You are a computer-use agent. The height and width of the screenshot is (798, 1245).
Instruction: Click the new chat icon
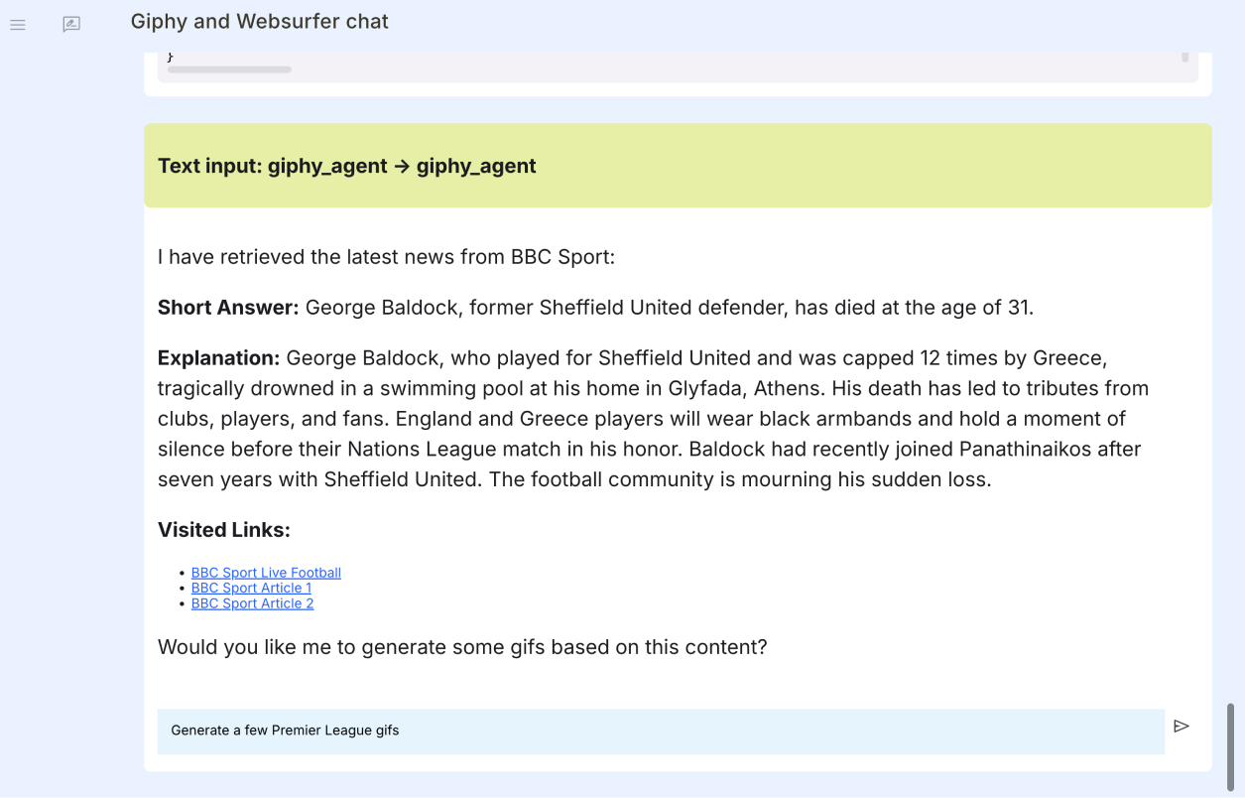71,25
